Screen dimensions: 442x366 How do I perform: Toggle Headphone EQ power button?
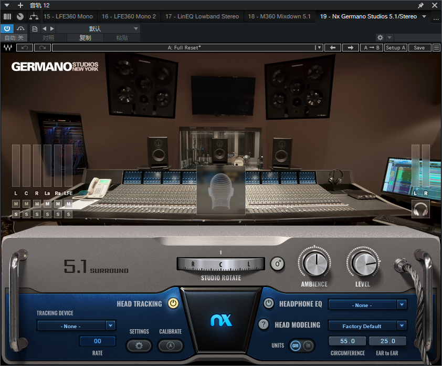click(269, 303)
